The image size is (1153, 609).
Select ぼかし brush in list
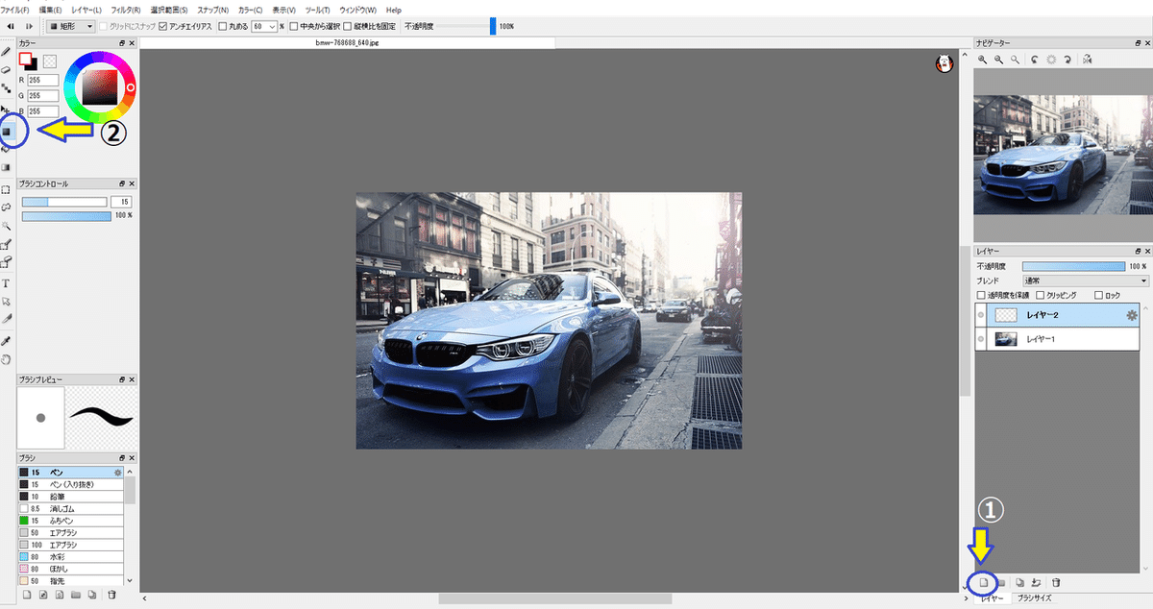tap(70, 568)
